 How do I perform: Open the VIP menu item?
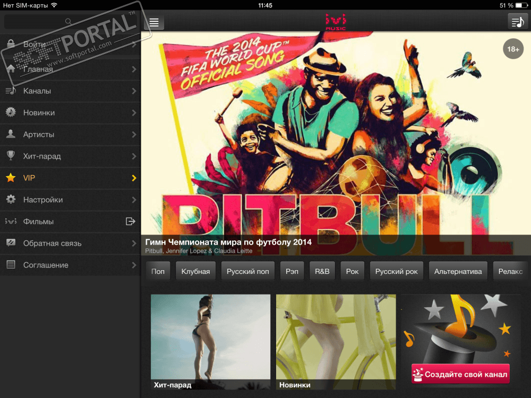coord(71,178)
